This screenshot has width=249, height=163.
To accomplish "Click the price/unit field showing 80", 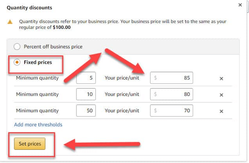I will click(172, 94).
